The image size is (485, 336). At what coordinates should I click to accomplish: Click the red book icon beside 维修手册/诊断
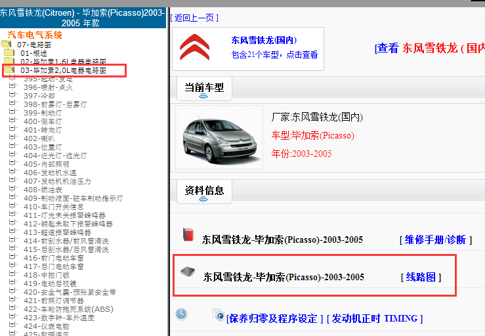tap(188, 234)
